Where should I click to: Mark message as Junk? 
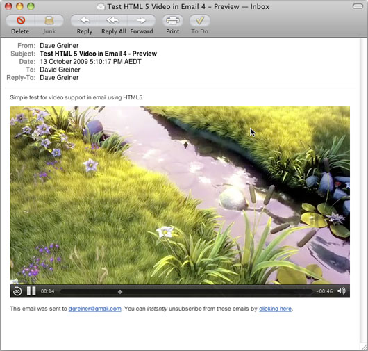[x=49, y=21]
